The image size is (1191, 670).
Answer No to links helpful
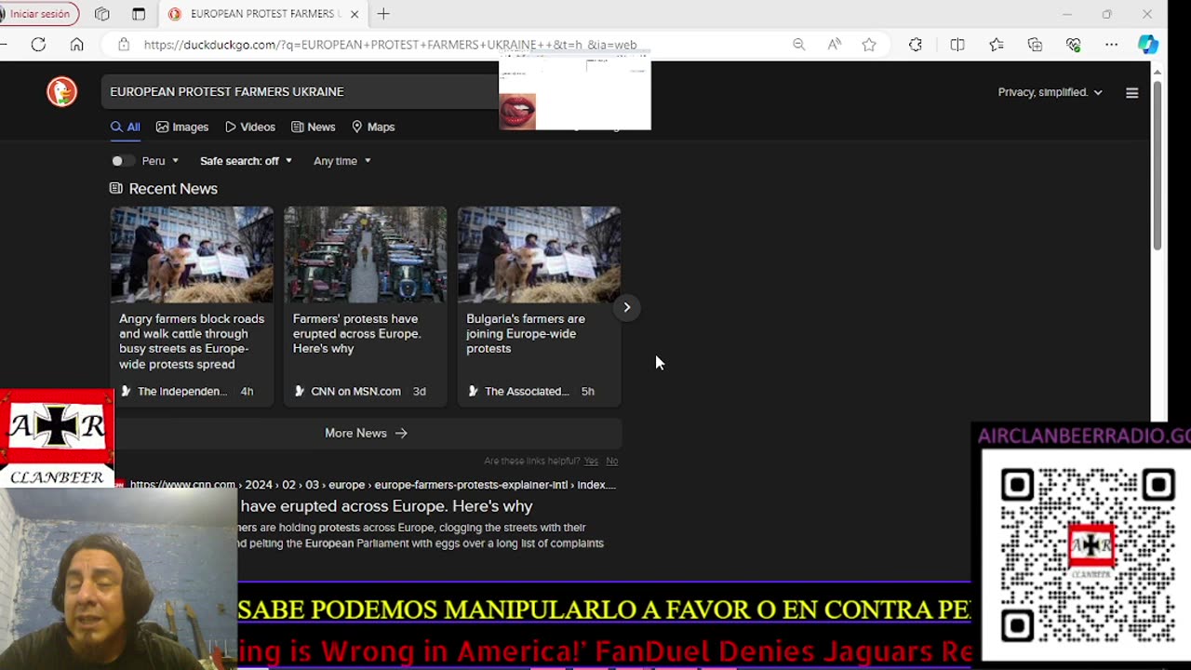[x=611, y=461]
